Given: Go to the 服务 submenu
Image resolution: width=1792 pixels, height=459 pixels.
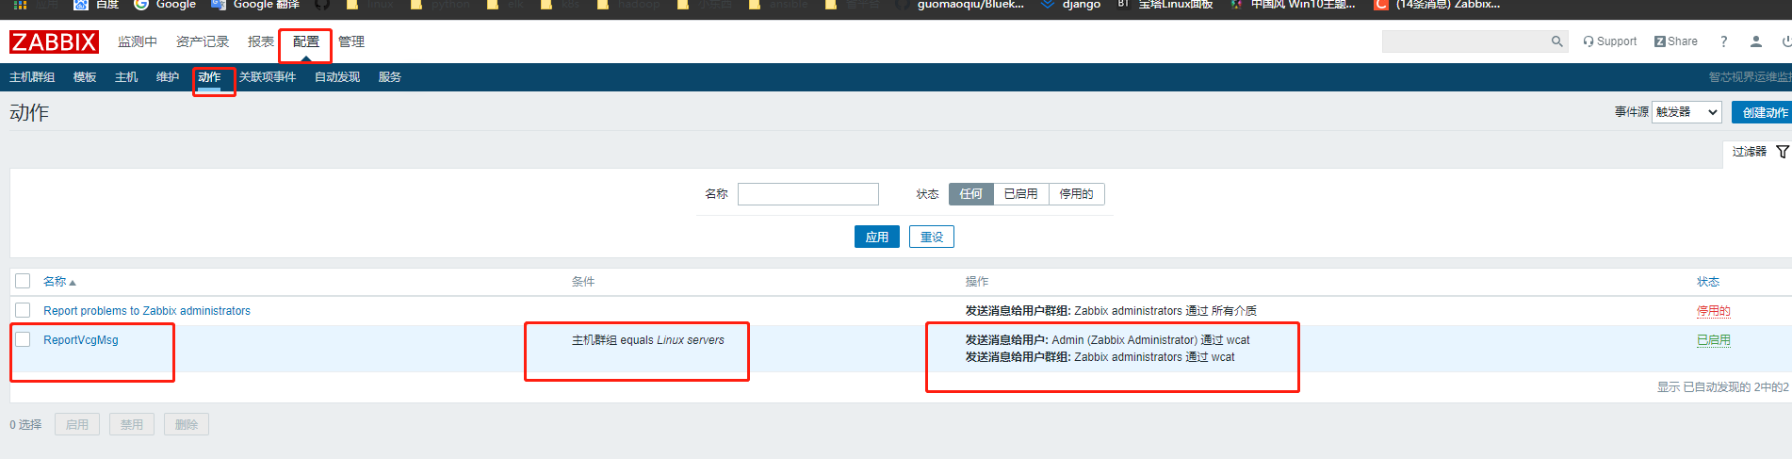Looking at the screenshot, I should [390, 77].
